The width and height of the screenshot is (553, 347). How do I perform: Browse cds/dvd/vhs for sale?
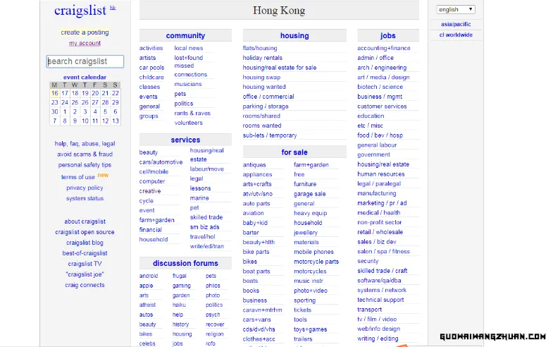259,329
